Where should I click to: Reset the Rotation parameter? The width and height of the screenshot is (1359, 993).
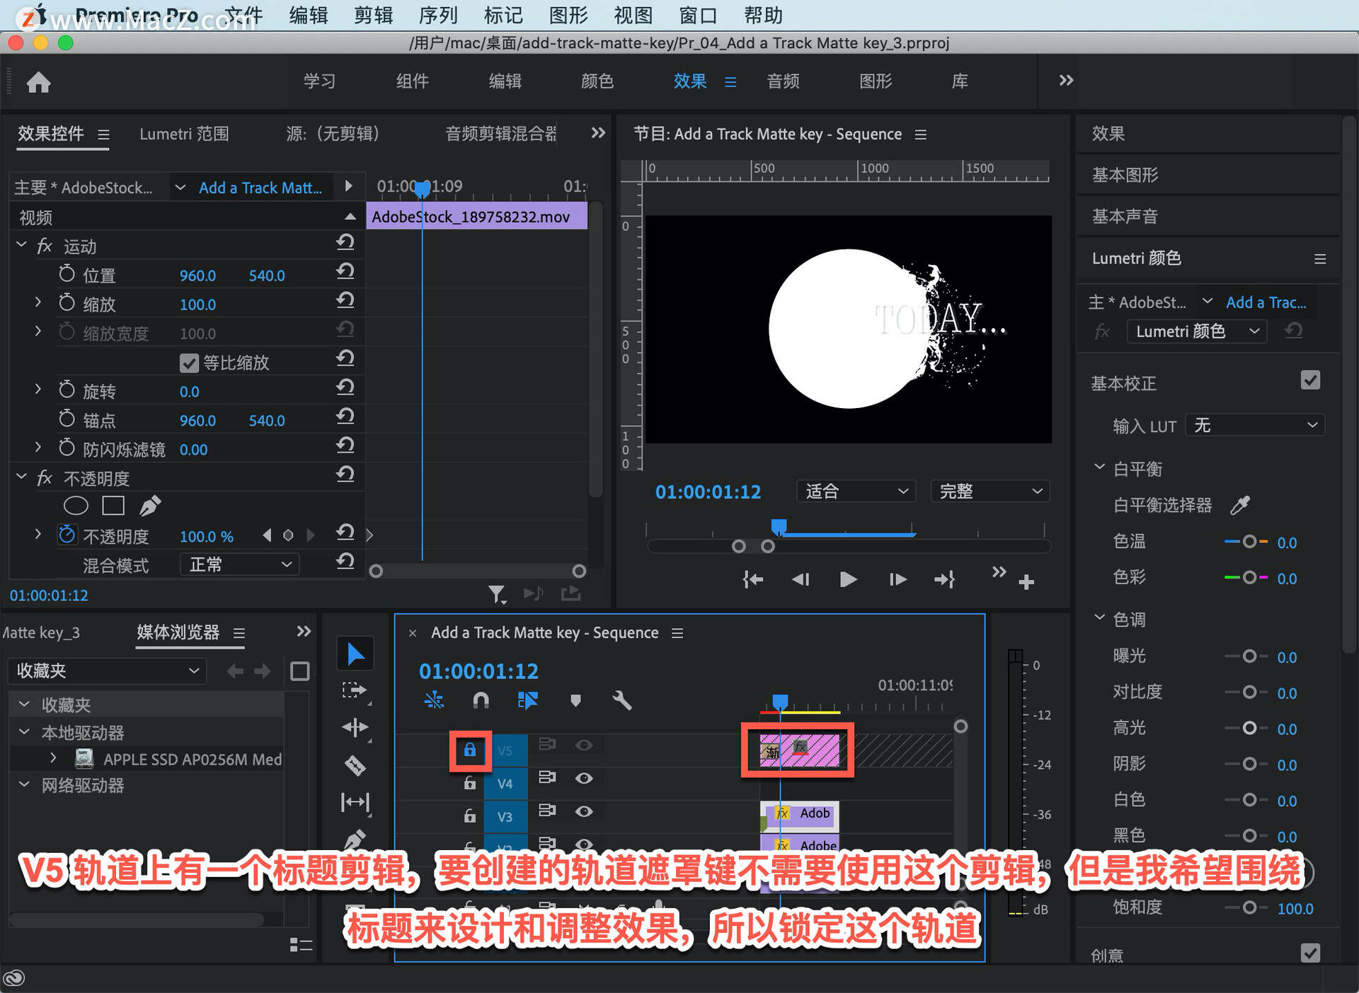pos(345,388)
